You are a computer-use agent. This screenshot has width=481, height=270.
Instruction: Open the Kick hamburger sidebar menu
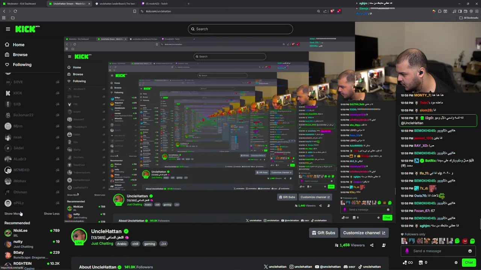[x=8, y=29]
